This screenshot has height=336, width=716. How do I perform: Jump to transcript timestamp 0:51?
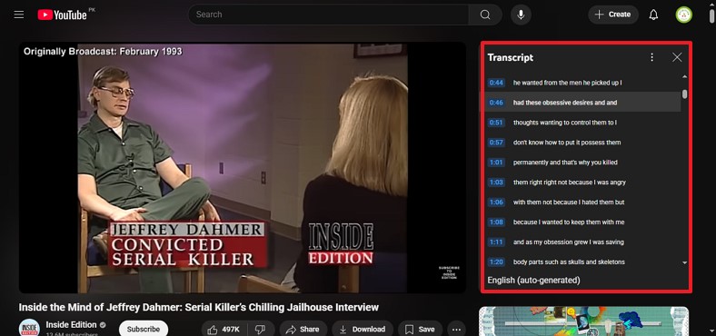496,123
